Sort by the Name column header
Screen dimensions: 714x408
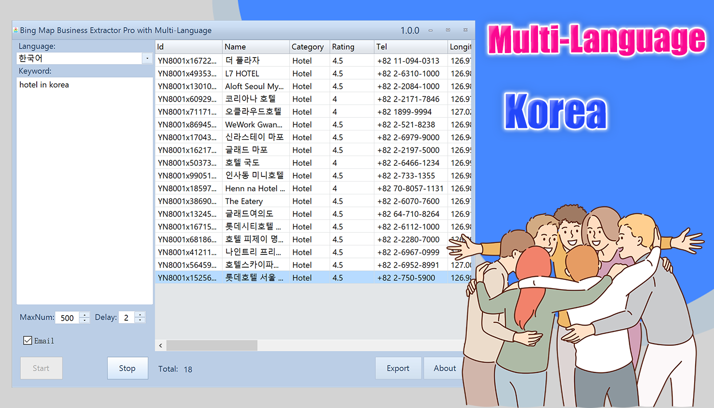[256, 47]
